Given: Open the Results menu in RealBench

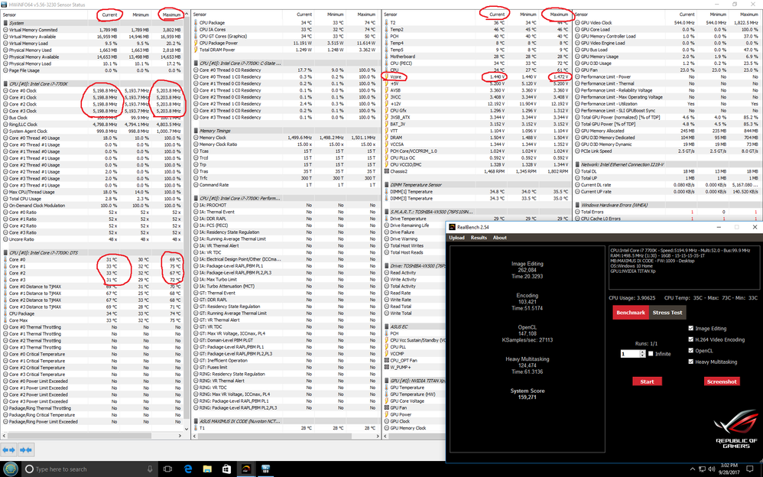Looking at the screenshot, I should [x=479, y=238].
